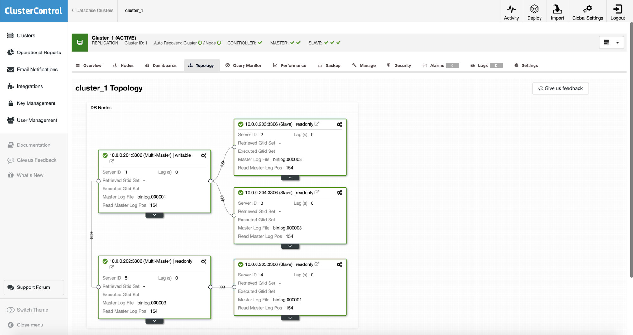Viewport: 633px width, 335px height.
Task: Toggle Switch Theme in sidebar
Action: (x=27, y=310)
